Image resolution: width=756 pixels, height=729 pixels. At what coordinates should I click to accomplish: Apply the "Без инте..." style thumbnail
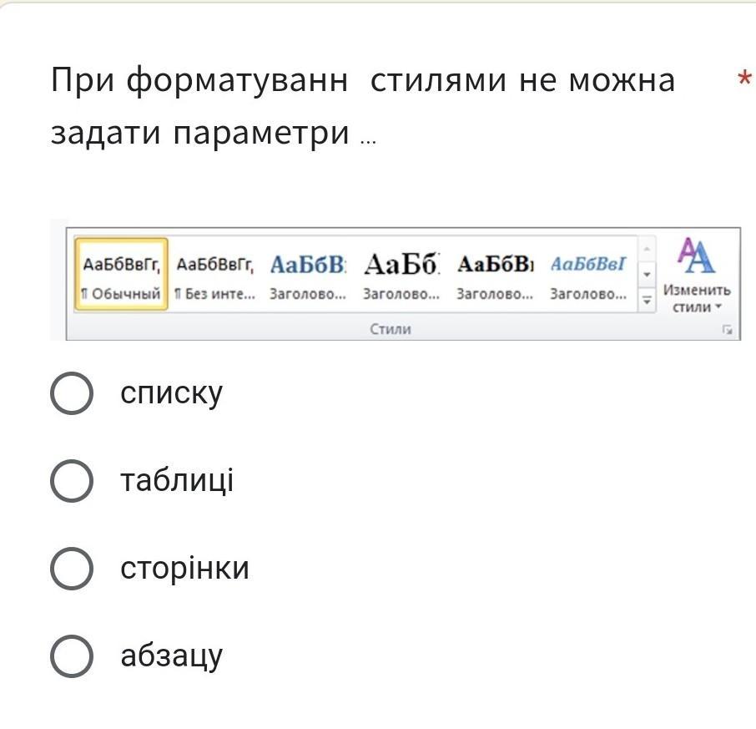pos(214,275)
